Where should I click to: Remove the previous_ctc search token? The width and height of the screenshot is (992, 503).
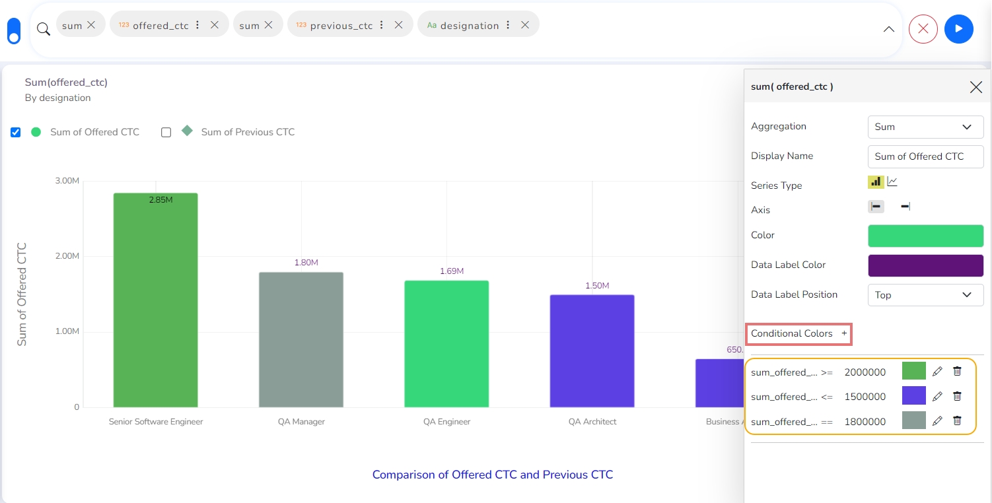coord(399,25)
